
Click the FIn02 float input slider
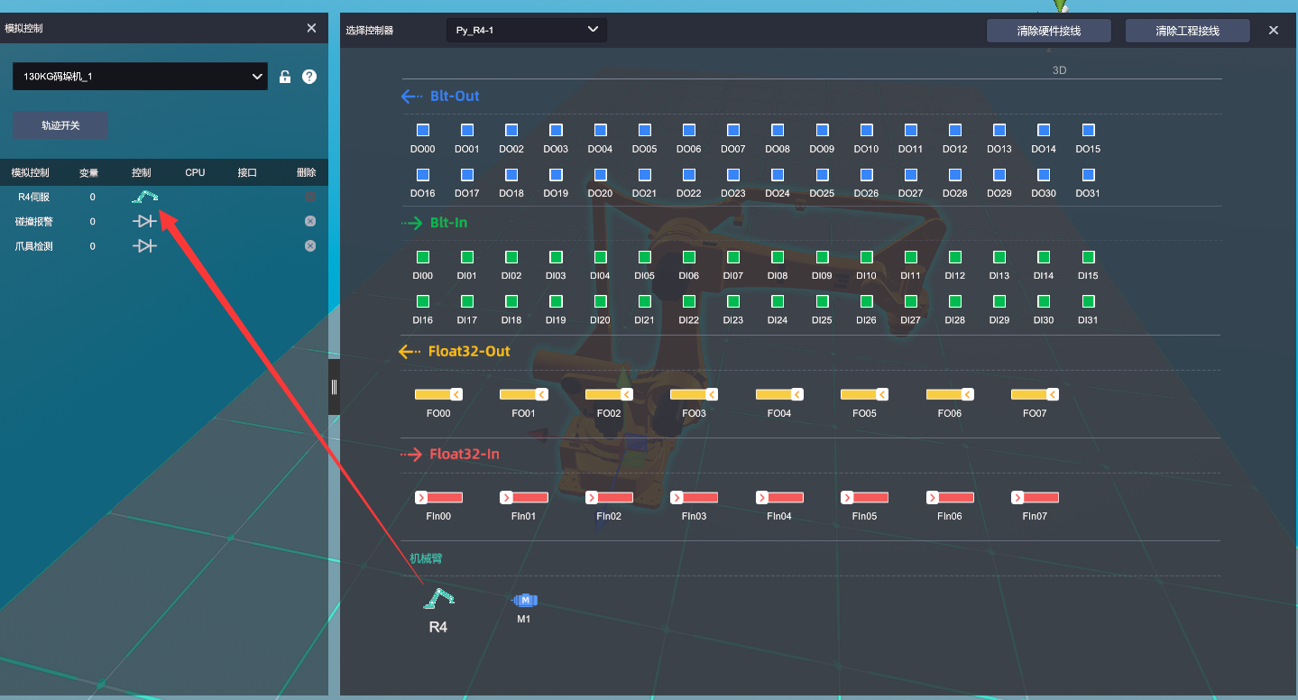[x=609, y=497]
